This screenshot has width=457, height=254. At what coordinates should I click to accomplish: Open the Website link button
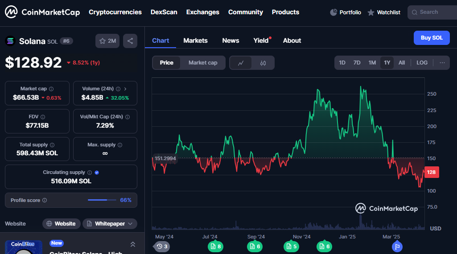pyautogui.click(x=62, y=224)
